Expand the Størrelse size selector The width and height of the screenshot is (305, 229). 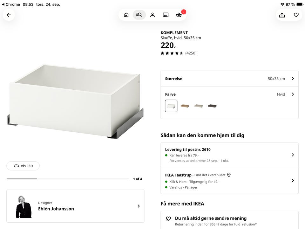click(x=229, y=79)
